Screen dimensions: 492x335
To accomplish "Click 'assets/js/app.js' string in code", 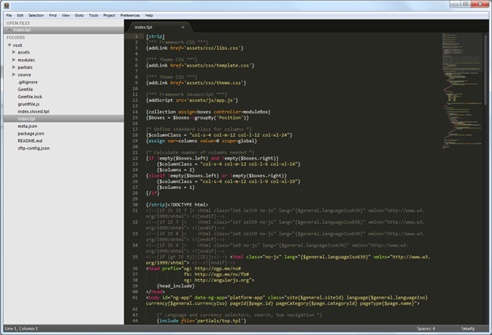I will point(211,101).
